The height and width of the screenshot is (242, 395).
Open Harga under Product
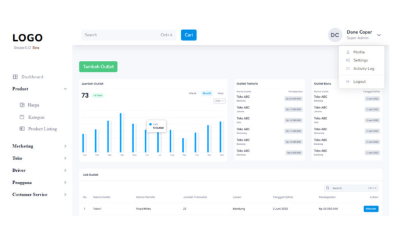[x=33, y=105]
